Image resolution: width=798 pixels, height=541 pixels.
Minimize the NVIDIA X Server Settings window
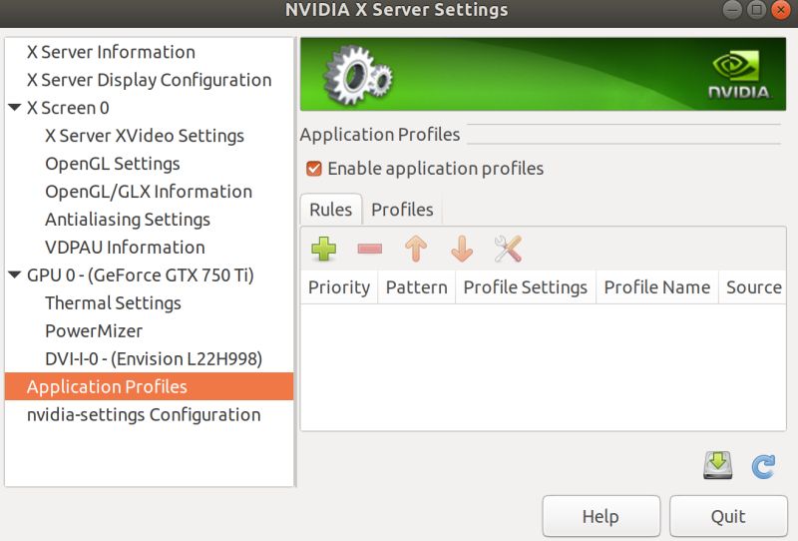click(x=732, y=10)
